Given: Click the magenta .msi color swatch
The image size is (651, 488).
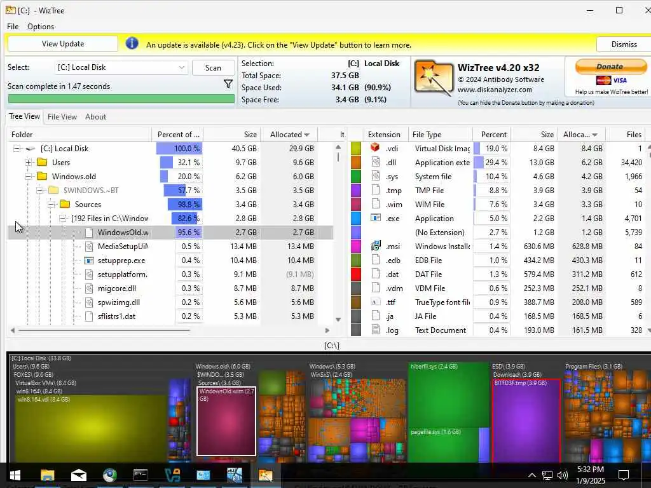Looking at the screenshot, I should tap(356, 246).
